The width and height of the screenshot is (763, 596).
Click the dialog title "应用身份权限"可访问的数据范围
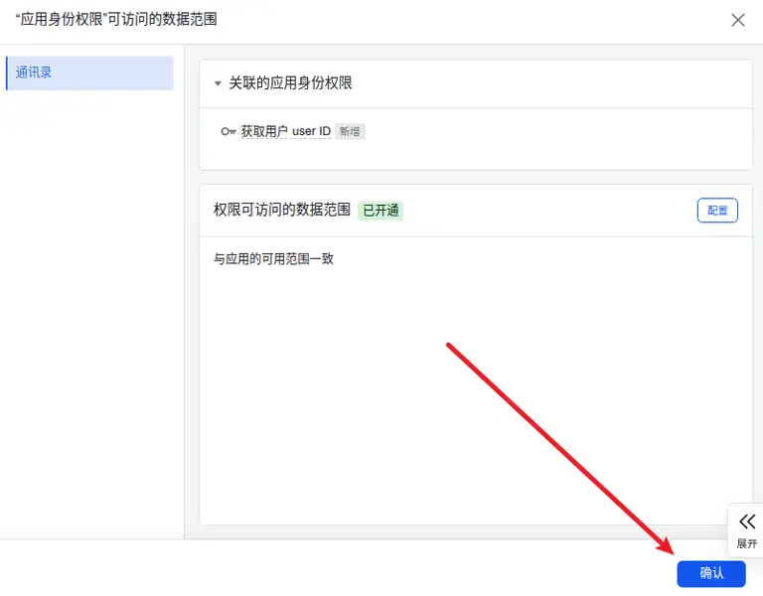point(116,20)
